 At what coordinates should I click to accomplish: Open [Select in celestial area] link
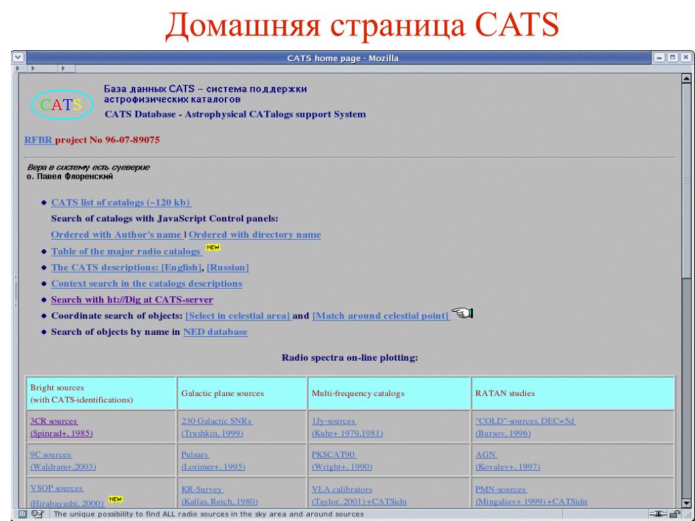pyautogui.click(x=238, y=316)
